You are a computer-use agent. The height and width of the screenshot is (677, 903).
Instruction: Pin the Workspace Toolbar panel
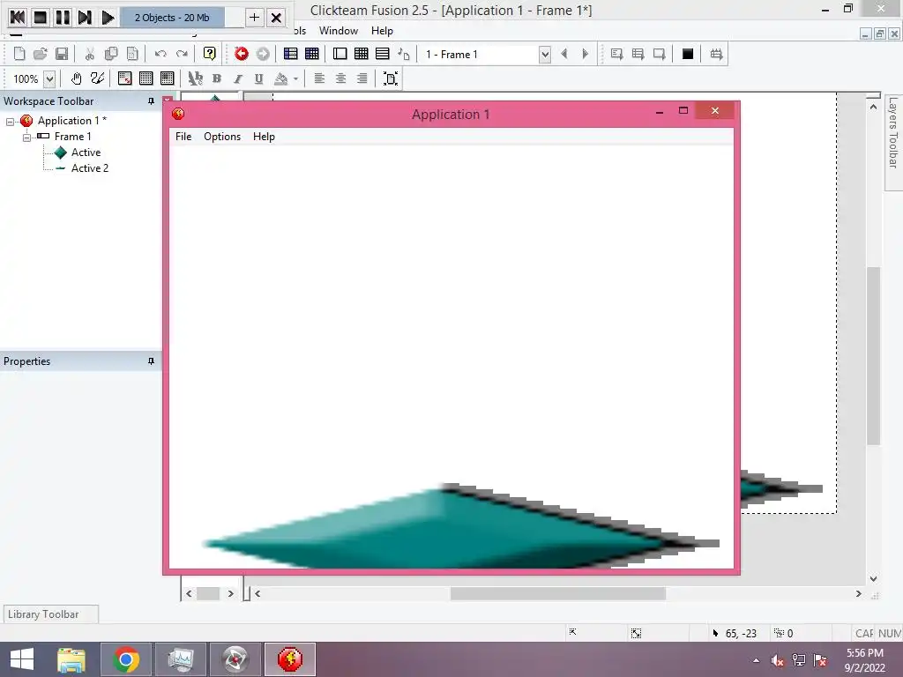click(x=151, y=101)
